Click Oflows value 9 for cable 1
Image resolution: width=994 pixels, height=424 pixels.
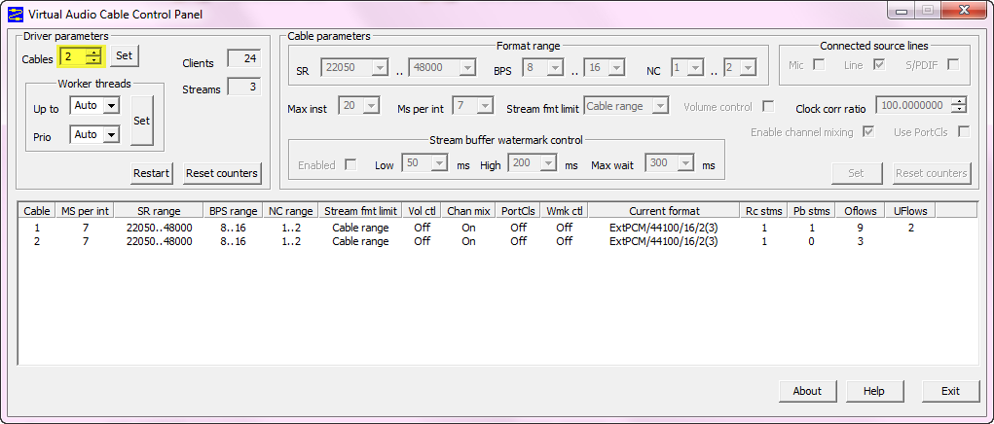pyautogui.click(x=860, y=228)
